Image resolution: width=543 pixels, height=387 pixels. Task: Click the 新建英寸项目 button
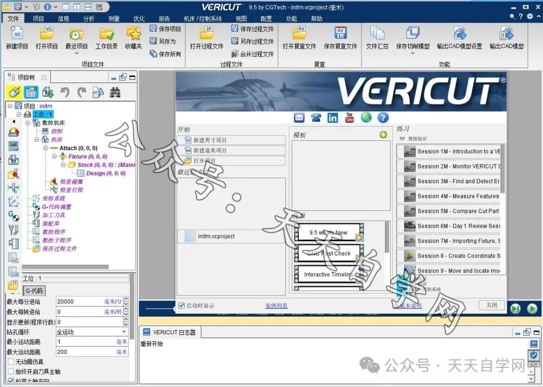click(231, 140)
